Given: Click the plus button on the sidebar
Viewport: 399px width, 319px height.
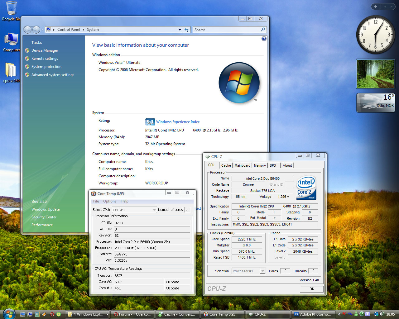Looking at the screenshot, I should (376, 6).
